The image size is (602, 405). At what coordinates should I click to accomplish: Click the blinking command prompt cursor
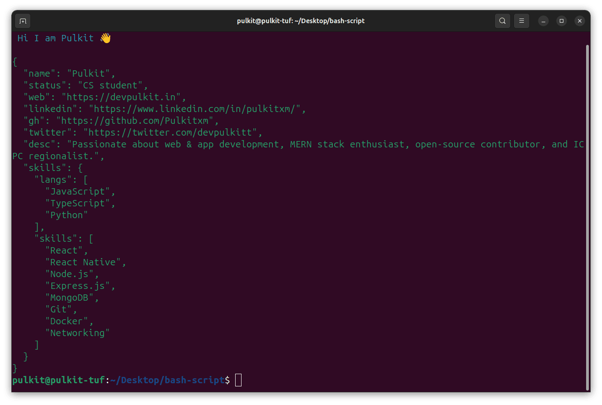[238, 380]
